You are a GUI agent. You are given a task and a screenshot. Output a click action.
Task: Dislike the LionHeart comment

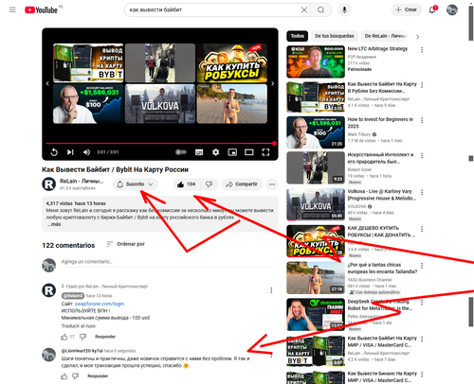76,376
